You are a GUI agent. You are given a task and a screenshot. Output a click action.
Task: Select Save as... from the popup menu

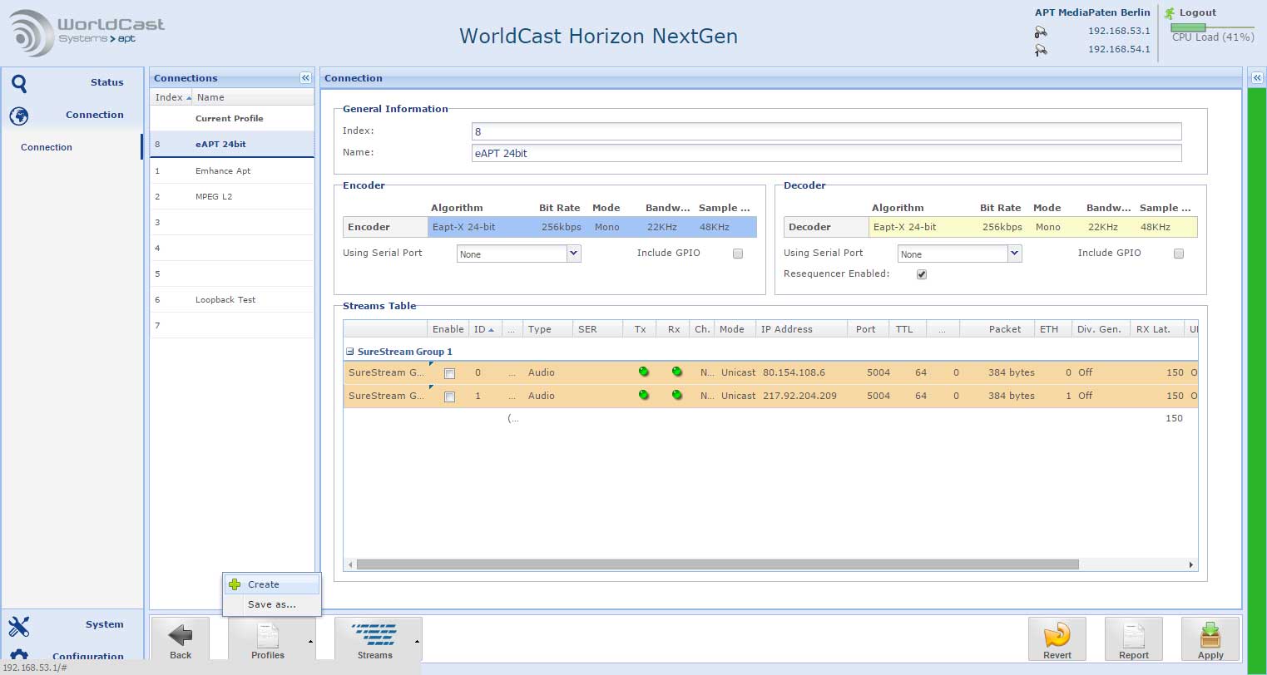pyautogui.click(x=271, y=604)
